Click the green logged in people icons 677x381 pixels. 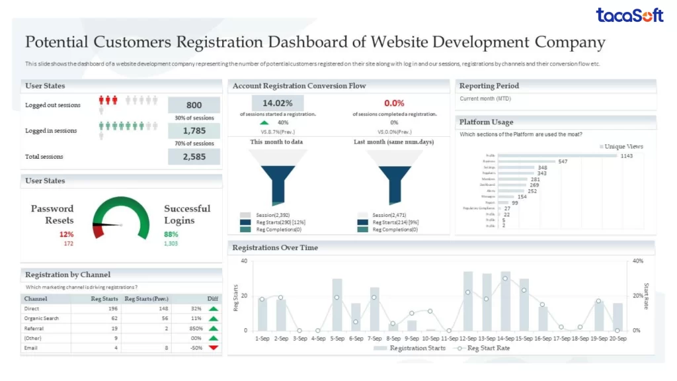coord(122,126)
